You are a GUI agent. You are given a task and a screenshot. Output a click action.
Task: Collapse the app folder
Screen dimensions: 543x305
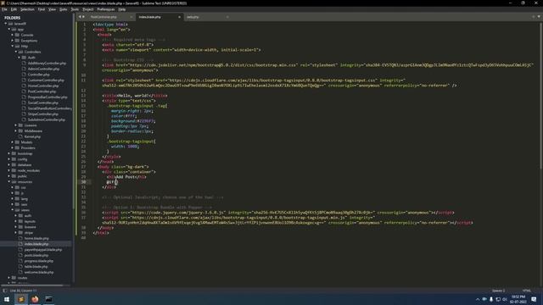pyautogui.click(x=9, y=30)
